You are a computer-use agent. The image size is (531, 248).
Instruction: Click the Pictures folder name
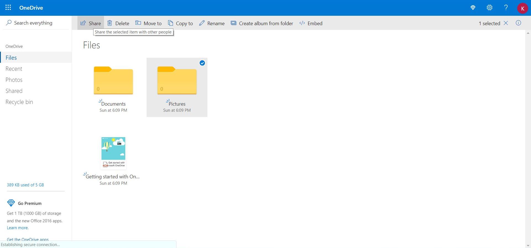click(177, 104)
